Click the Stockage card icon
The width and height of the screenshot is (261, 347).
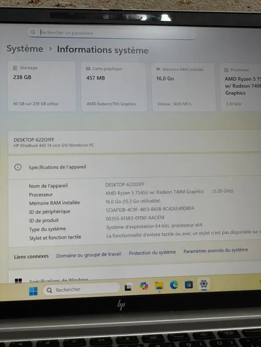click(x=15, y=68)
